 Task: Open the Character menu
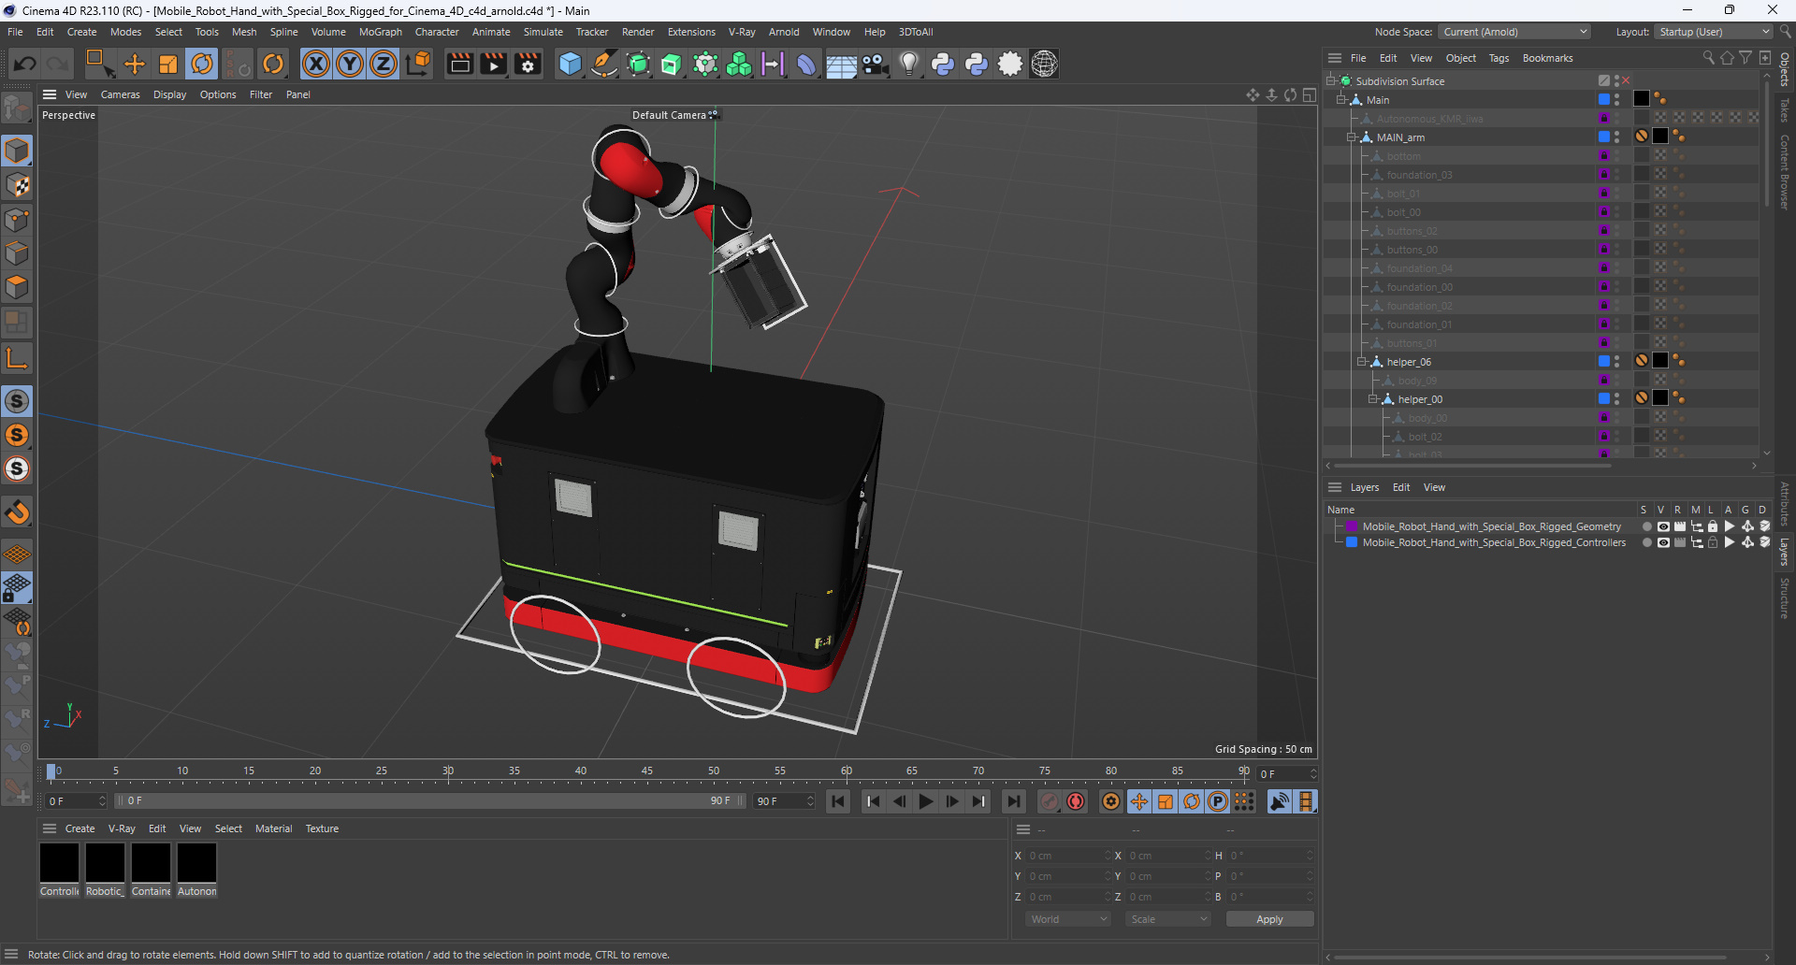pos(437,32)
